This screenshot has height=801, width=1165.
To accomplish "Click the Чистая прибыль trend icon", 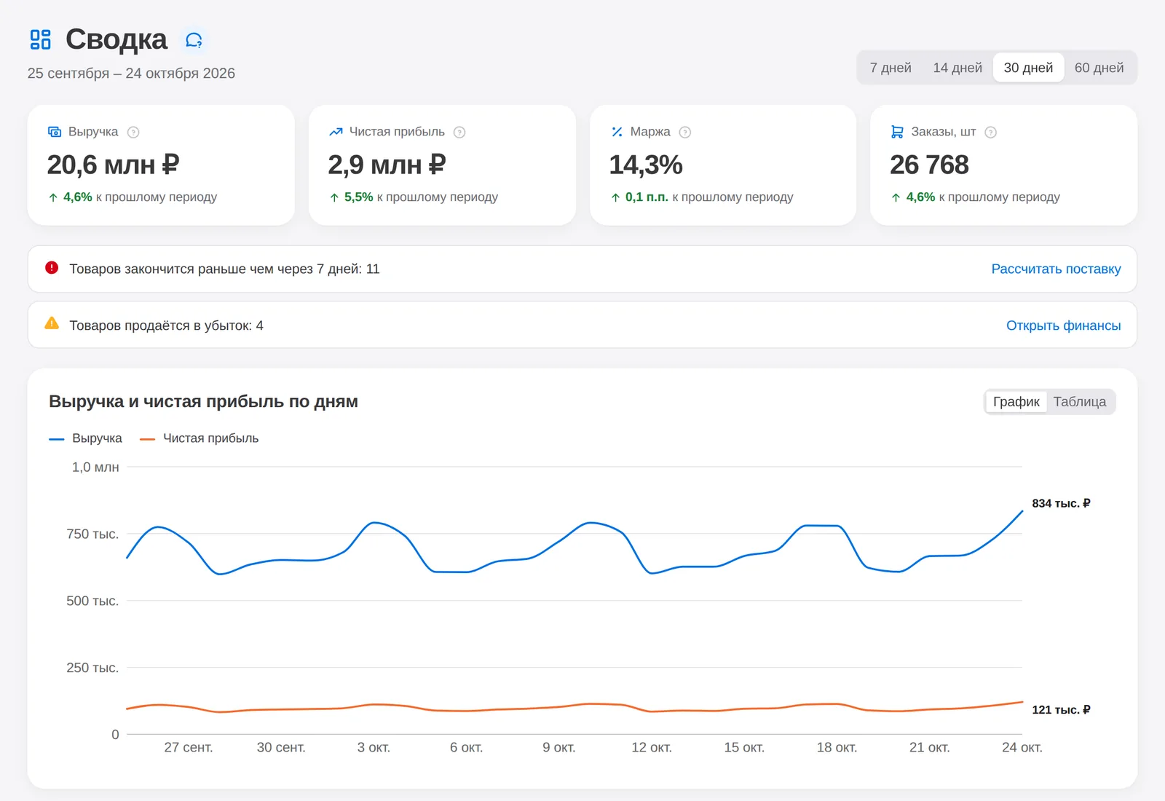I will click(336, 132).
